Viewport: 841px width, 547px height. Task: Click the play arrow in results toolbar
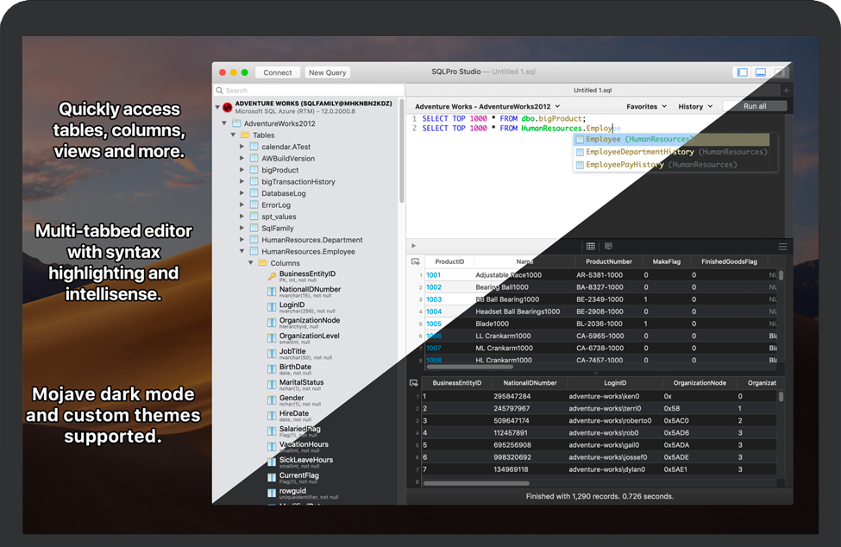(414, 247)
